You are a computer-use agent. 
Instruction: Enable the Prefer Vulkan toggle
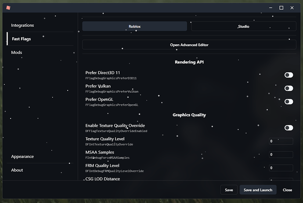(289, 88)
